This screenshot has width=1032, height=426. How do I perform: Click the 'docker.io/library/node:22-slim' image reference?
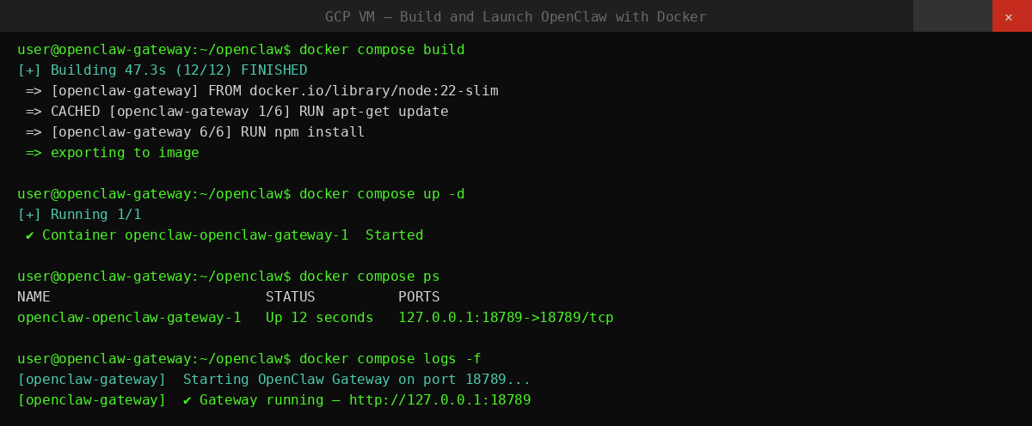pos(373,91)
